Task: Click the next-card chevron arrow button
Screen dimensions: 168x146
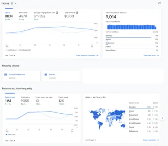Action: 162,118
